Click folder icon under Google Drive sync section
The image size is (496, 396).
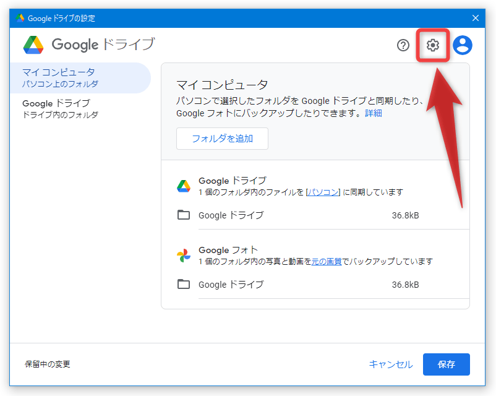(184, 215)
